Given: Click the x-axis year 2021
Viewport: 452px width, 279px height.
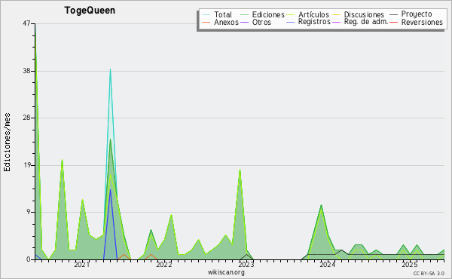Looking at the screenshot, I should click(82, 265).
